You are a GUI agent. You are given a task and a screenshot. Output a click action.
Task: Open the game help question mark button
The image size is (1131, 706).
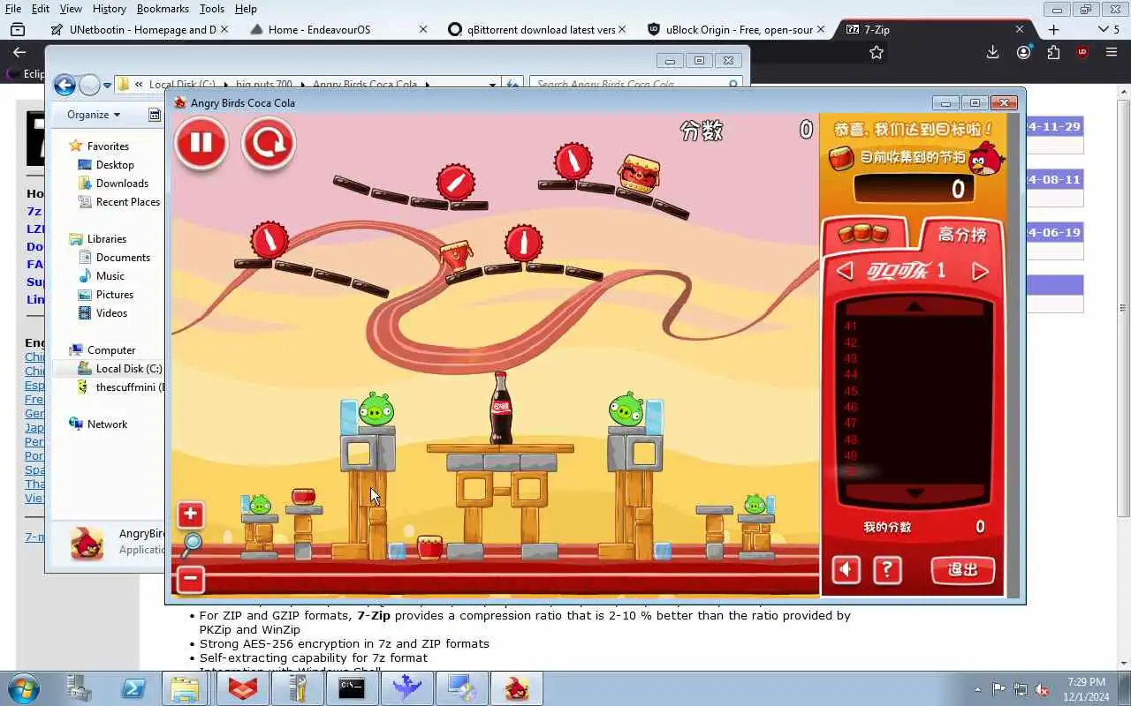(x=886, y=570)
